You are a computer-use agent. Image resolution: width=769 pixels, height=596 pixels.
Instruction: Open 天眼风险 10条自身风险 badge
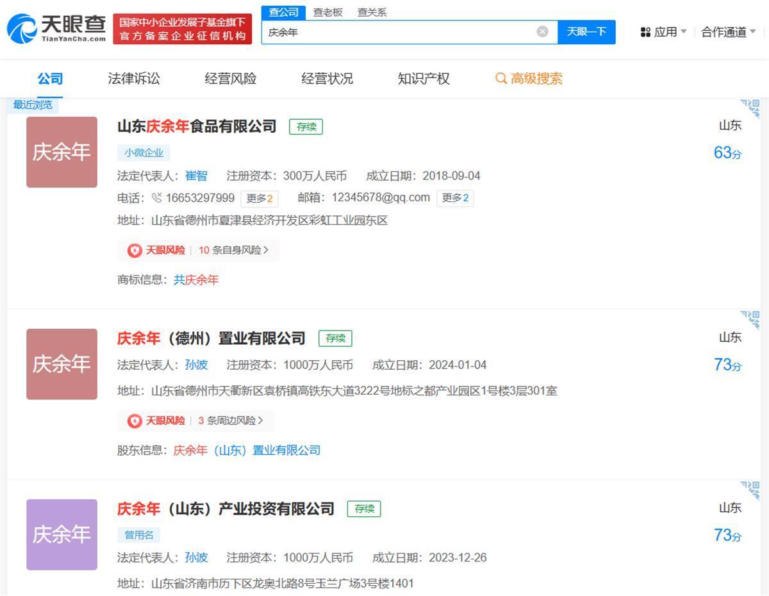(198, 250)
